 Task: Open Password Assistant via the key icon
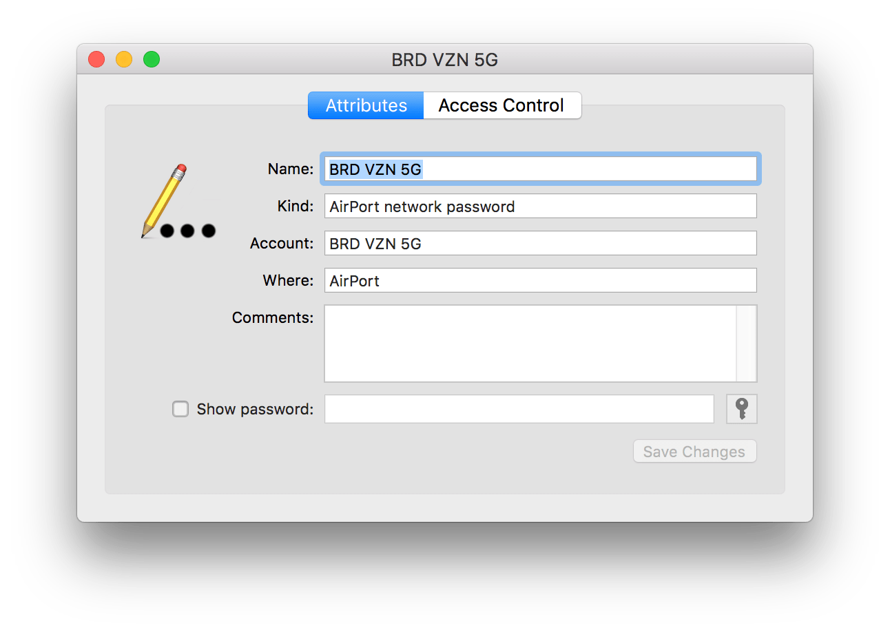742,409
